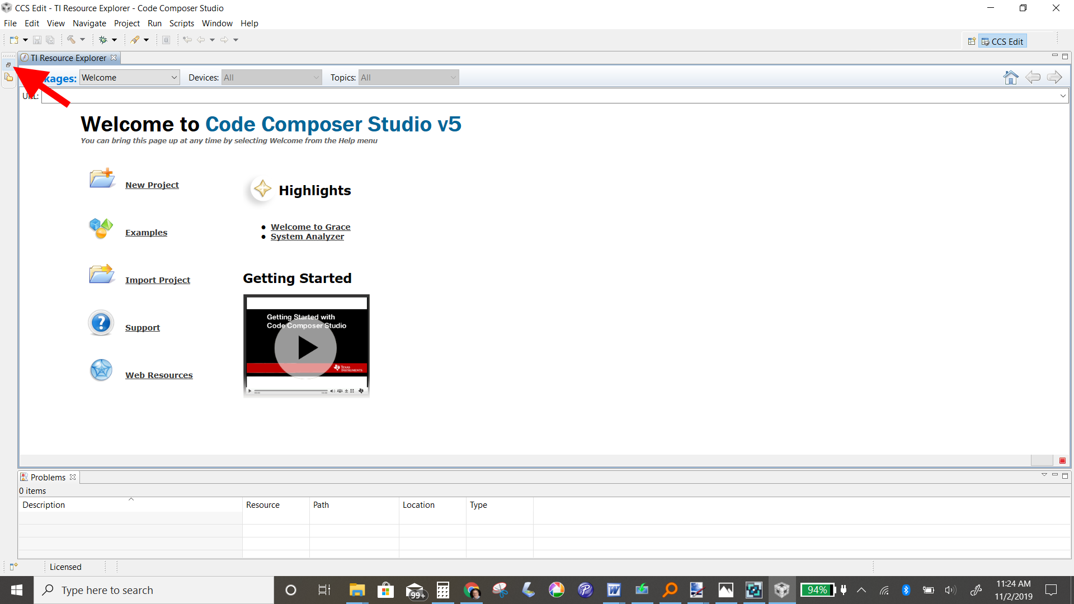Click the red stop button in the browser status bar
Screen dimensions: 1074x604
1062,461
